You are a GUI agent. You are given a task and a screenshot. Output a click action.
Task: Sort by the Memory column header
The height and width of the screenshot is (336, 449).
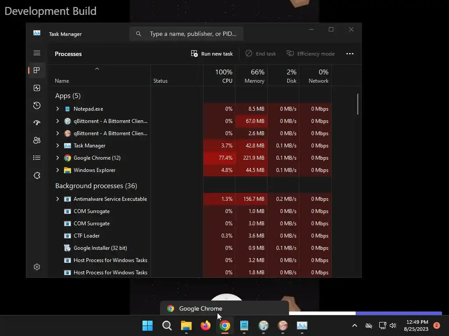(x=251, y=76)
